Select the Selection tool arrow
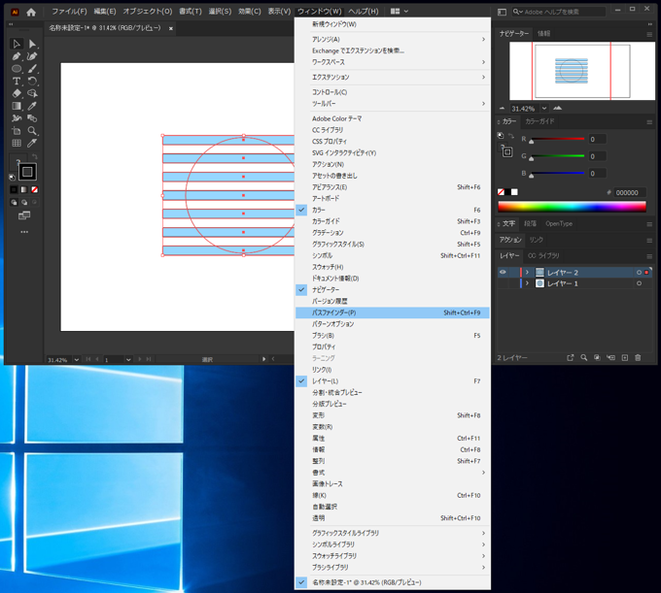The image size is (661, 593). point(17,44)
